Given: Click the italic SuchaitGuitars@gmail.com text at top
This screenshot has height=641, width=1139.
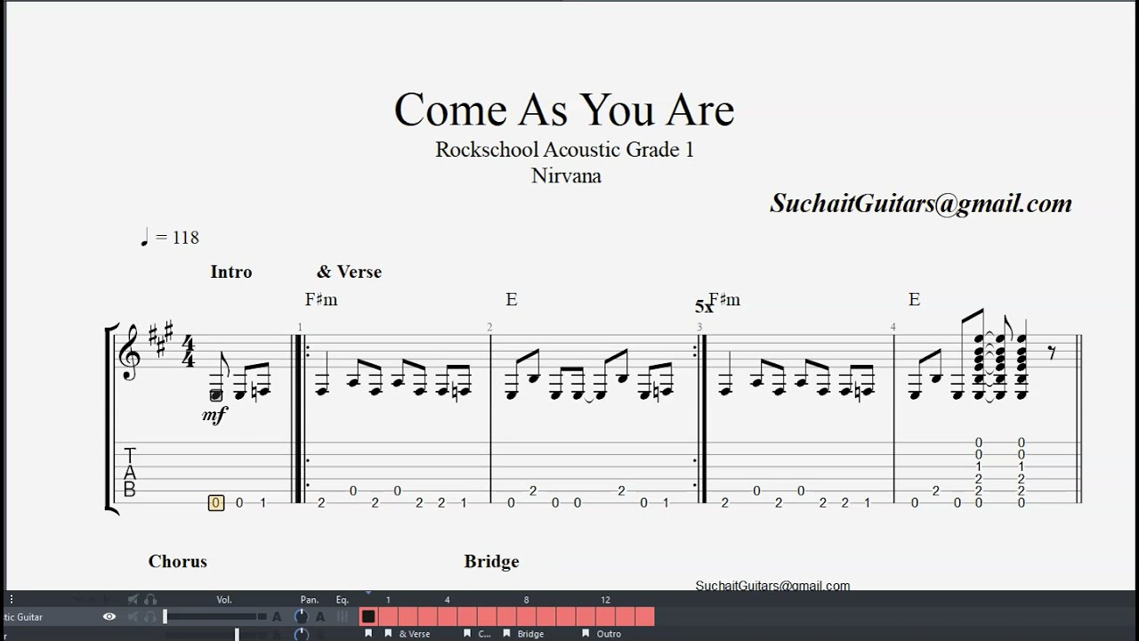Looking at the screenshot, I should pyautogui.click(x=921, y=204).
